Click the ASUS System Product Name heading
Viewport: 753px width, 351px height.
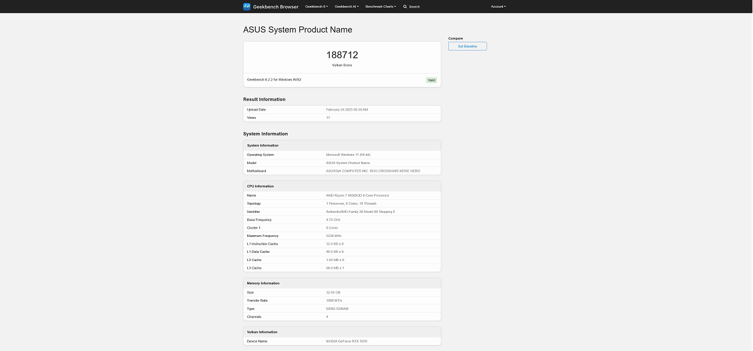(298, 29)
